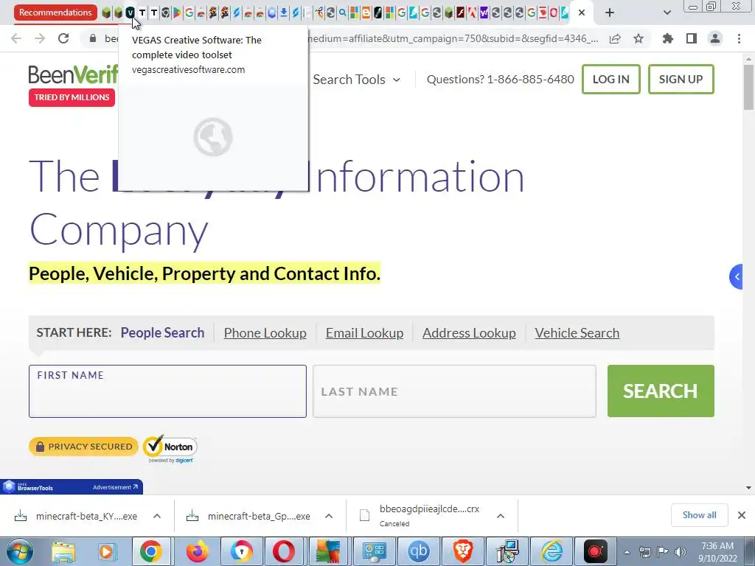Screen dimensions: 755x566
Task: Open a new browser tab
Action: click(610, 13)
